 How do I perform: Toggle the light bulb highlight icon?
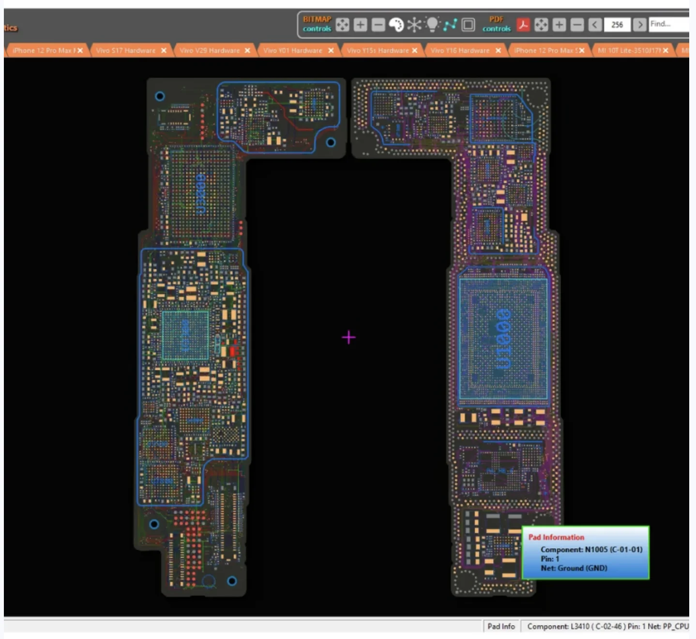pyautogui.click(x=432, y=24)
